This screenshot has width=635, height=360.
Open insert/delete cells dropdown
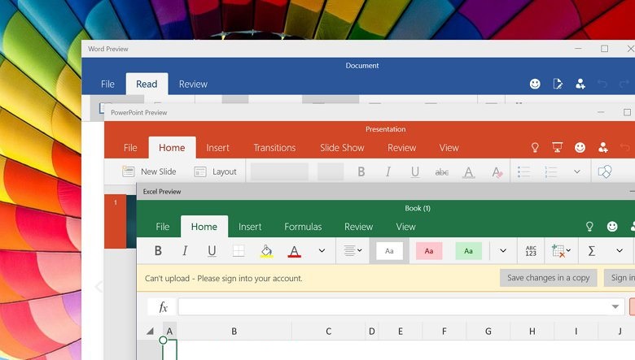point(561,251)
